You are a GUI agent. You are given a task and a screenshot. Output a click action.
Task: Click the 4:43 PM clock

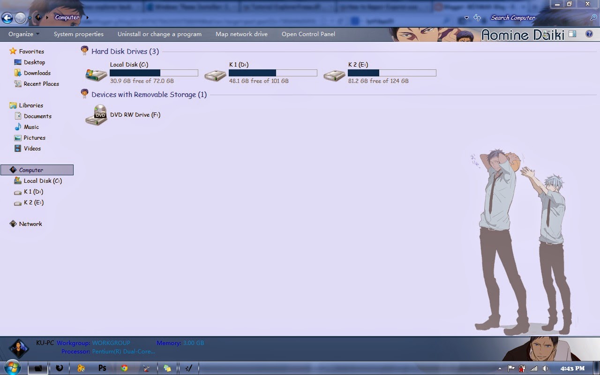[x=572, y=368]
